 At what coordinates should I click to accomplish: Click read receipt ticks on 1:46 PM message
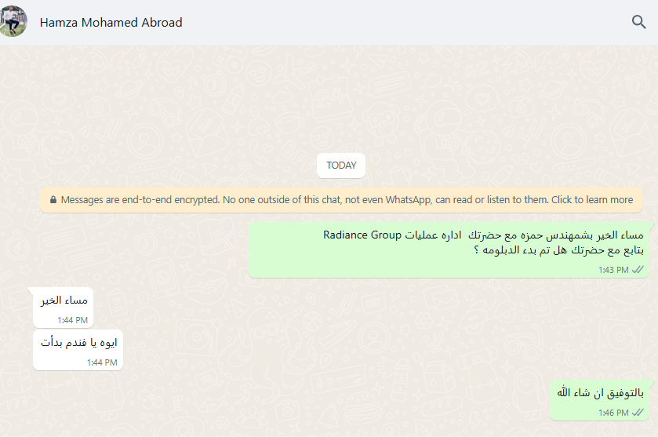point(638,413)
